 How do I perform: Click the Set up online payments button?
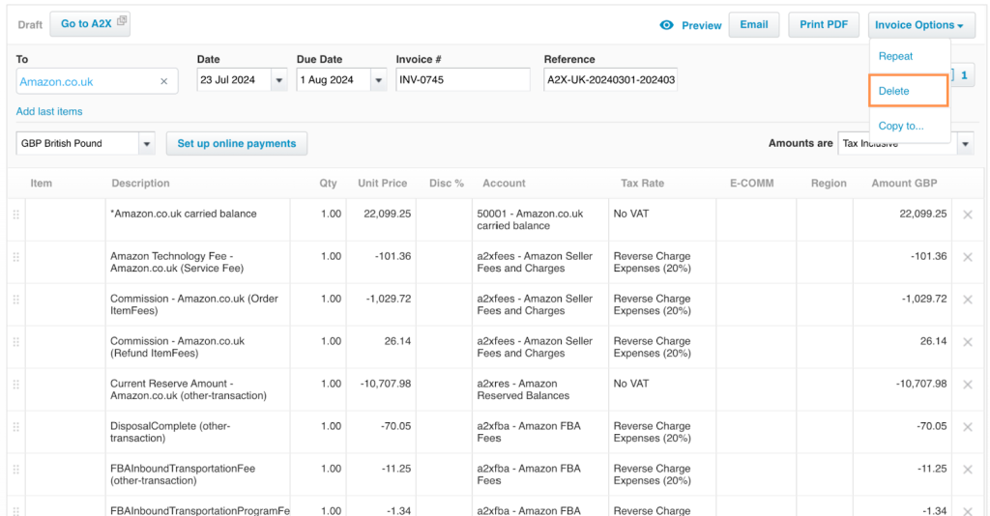click(237, 144)
